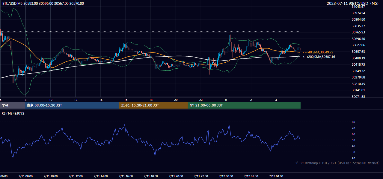Click the 7/11 12:00 date label
Viewport: 383px width, 179px height.
[76, 176]
